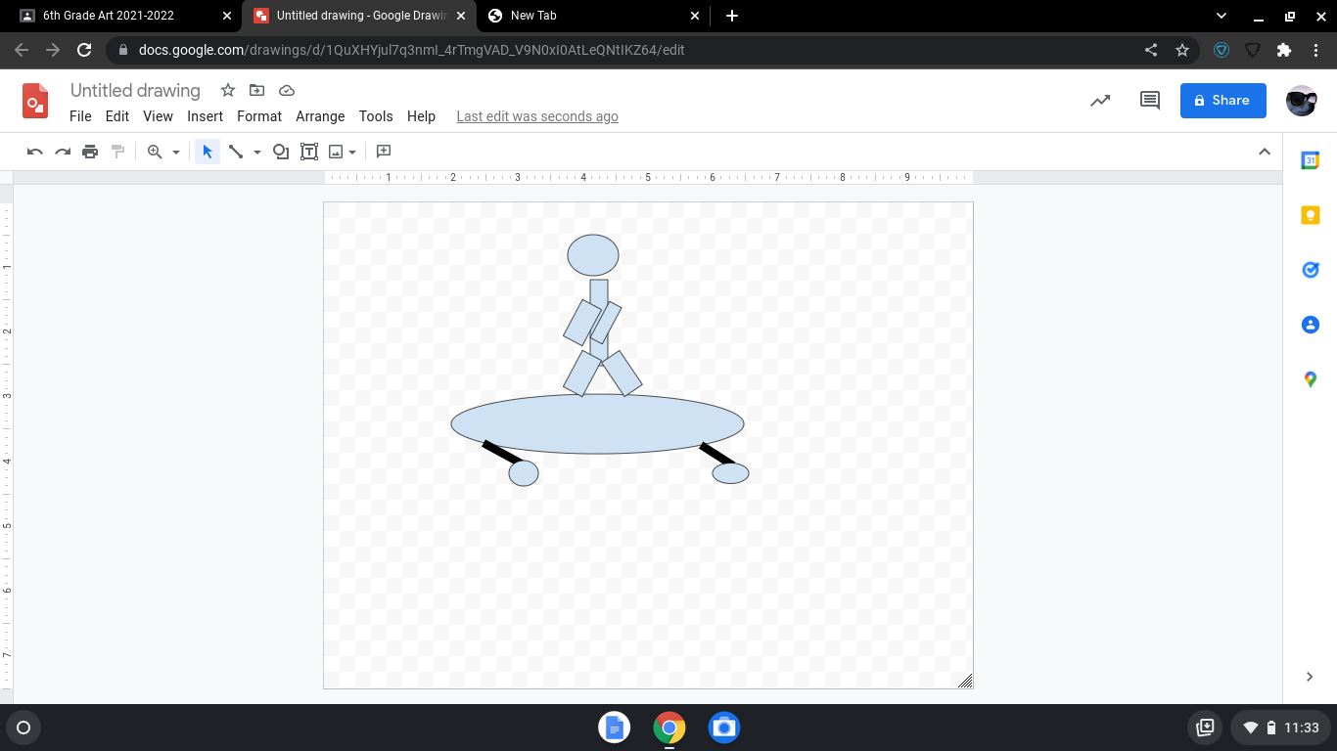Select the Line tool
Screen dimensions: 1337x751
pos(236,152)
